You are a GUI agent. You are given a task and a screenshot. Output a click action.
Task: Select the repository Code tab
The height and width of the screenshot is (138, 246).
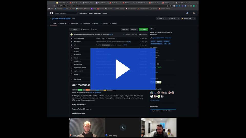[x=53, y=24]
